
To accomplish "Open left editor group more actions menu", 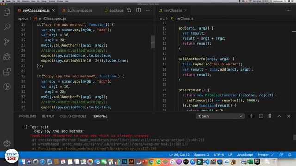I will [x=148, y=10].
